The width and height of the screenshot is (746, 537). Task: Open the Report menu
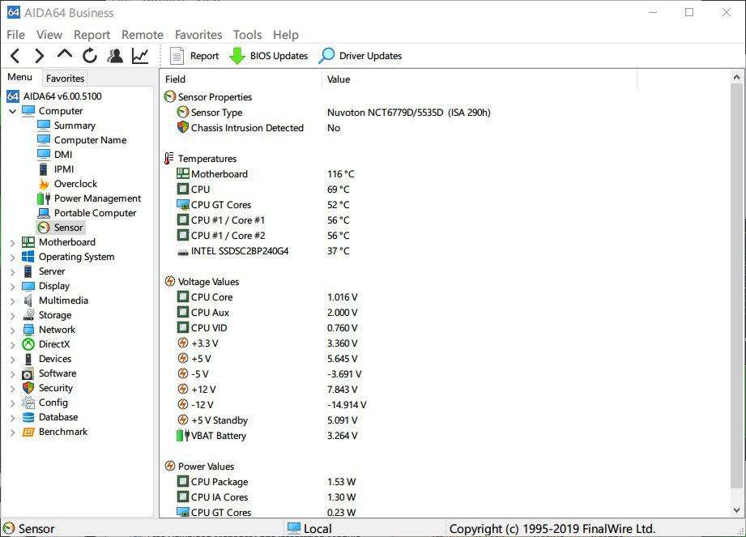tap(92, 35)
